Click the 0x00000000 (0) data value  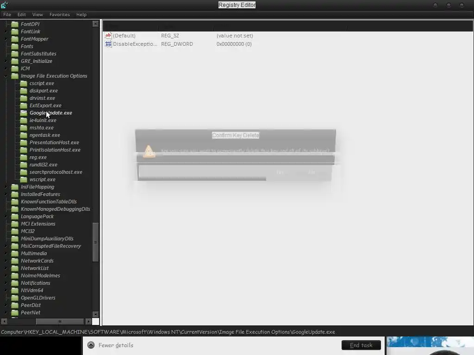tap(234, 44)
